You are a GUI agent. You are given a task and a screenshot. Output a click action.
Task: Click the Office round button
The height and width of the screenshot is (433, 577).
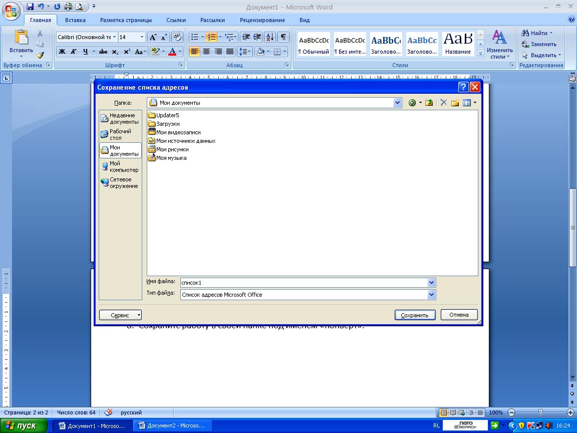(11, 11)
